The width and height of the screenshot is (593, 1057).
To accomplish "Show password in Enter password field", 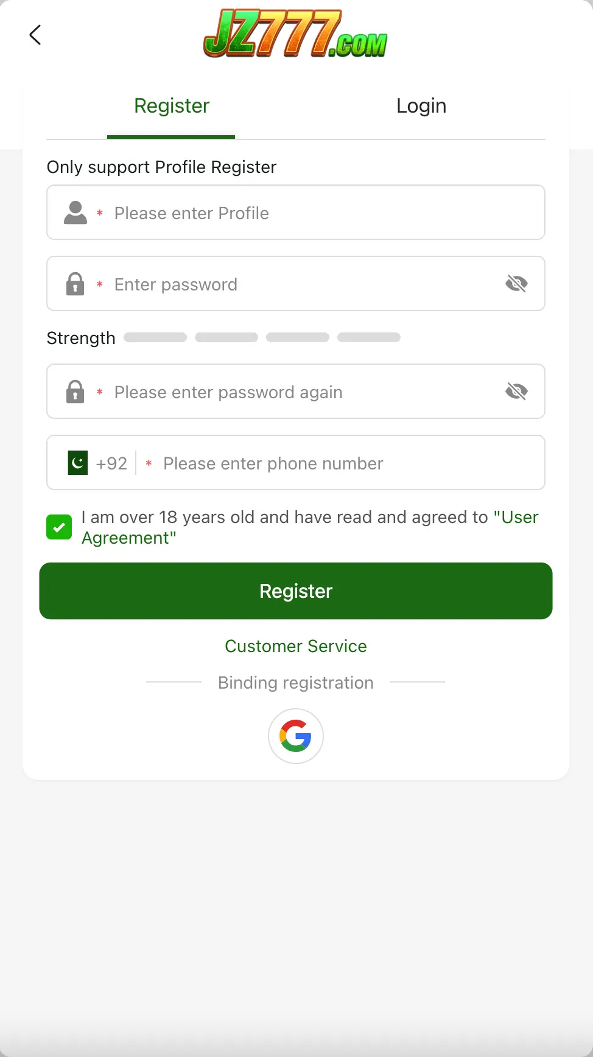I will 516,283.
